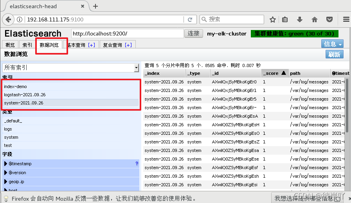Click the Firefox 搜索 search box
This screenshot has width=351, height=203.
(x=232, y=19)
